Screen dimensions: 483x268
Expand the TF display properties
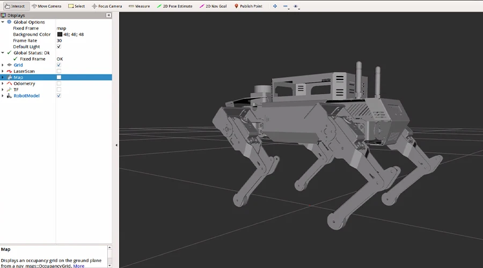[3, 90]
